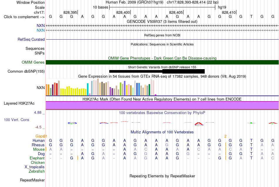Click the '10 bases' scale text
The width and height of the screenshot is (279, 187).
click(100, 7)
